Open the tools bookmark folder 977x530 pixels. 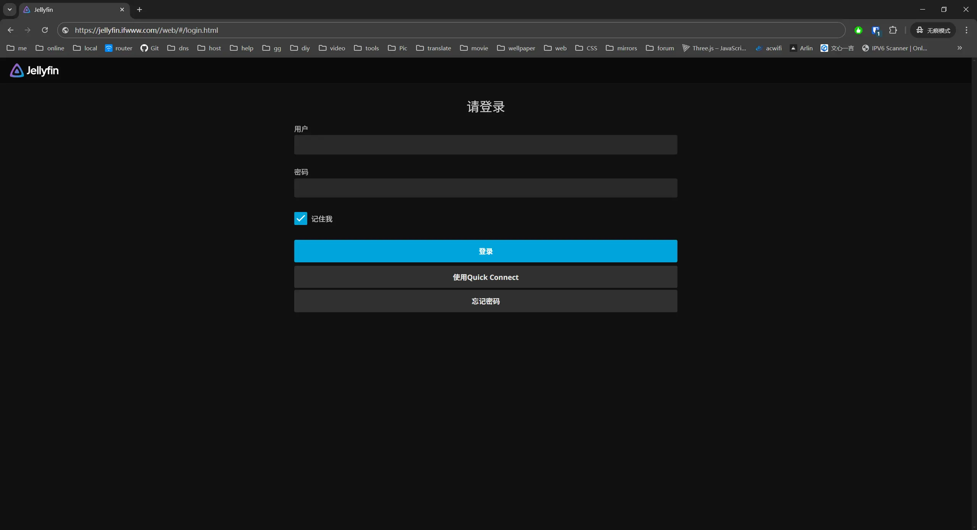(x=366, y=48)
